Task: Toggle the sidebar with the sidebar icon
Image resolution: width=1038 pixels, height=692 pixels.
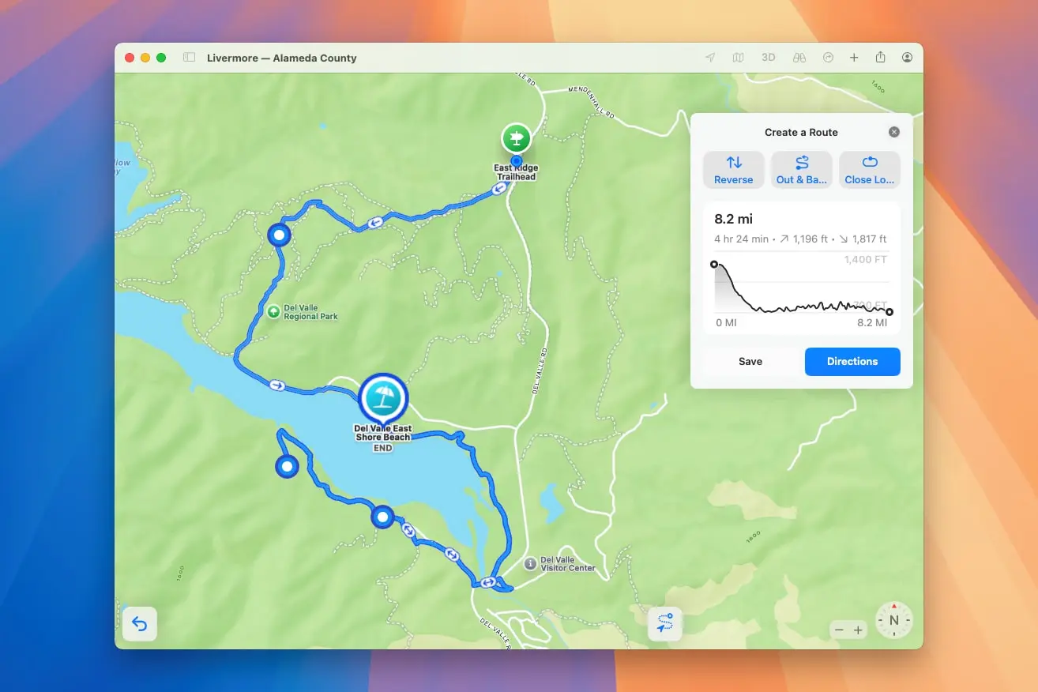Action: [x=189, y=57]
